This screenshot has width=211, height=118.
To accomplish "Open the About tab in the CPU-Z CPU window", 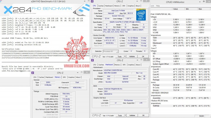I will (x=138, y=6).
